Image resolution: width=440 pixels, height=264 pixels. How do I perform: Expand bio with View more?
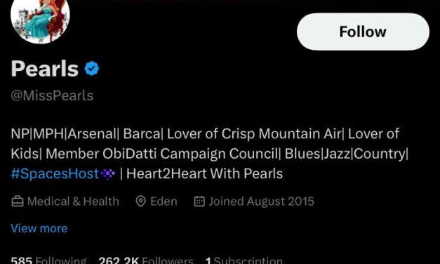click(x=39, y=228)
